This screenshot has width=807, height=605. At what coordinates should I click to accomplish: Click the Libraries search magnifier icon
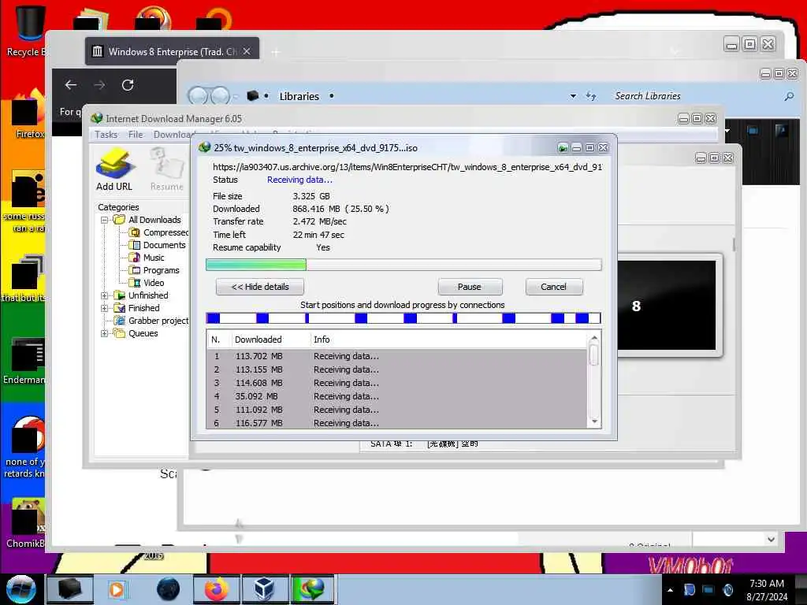[789, 96]
